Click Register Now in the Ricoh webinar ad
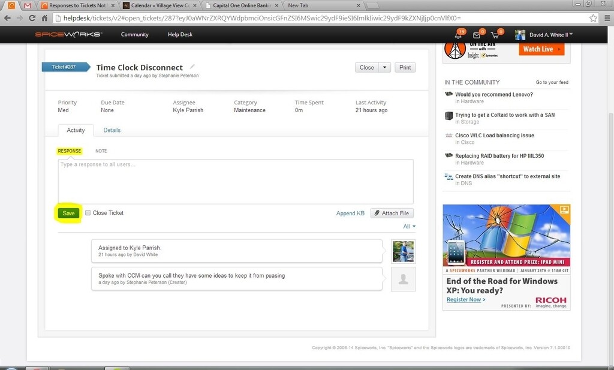The image size is (614, 370). point(463,299)
